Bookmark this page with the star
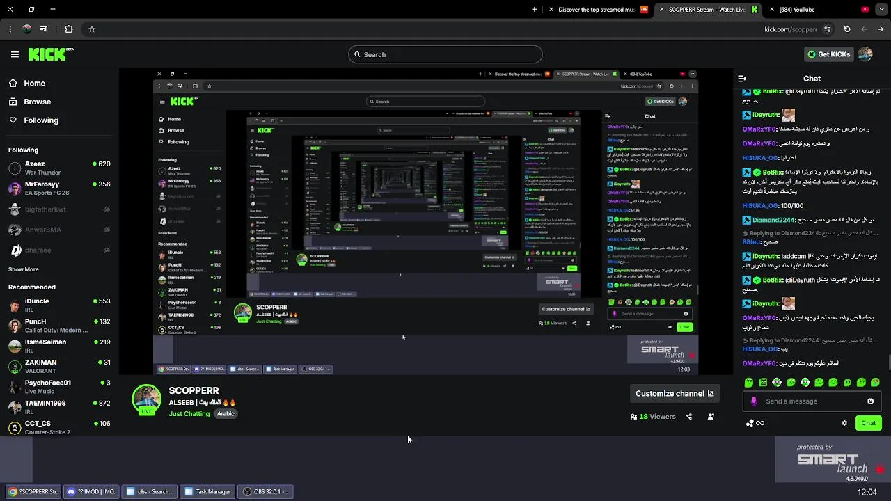The image size is (891, 501). [91, 29]
